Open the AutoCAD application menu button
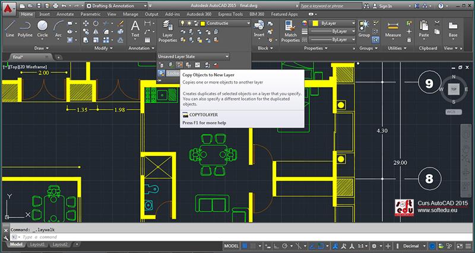This screenshot has width=475, height=253. click(9, 8)
